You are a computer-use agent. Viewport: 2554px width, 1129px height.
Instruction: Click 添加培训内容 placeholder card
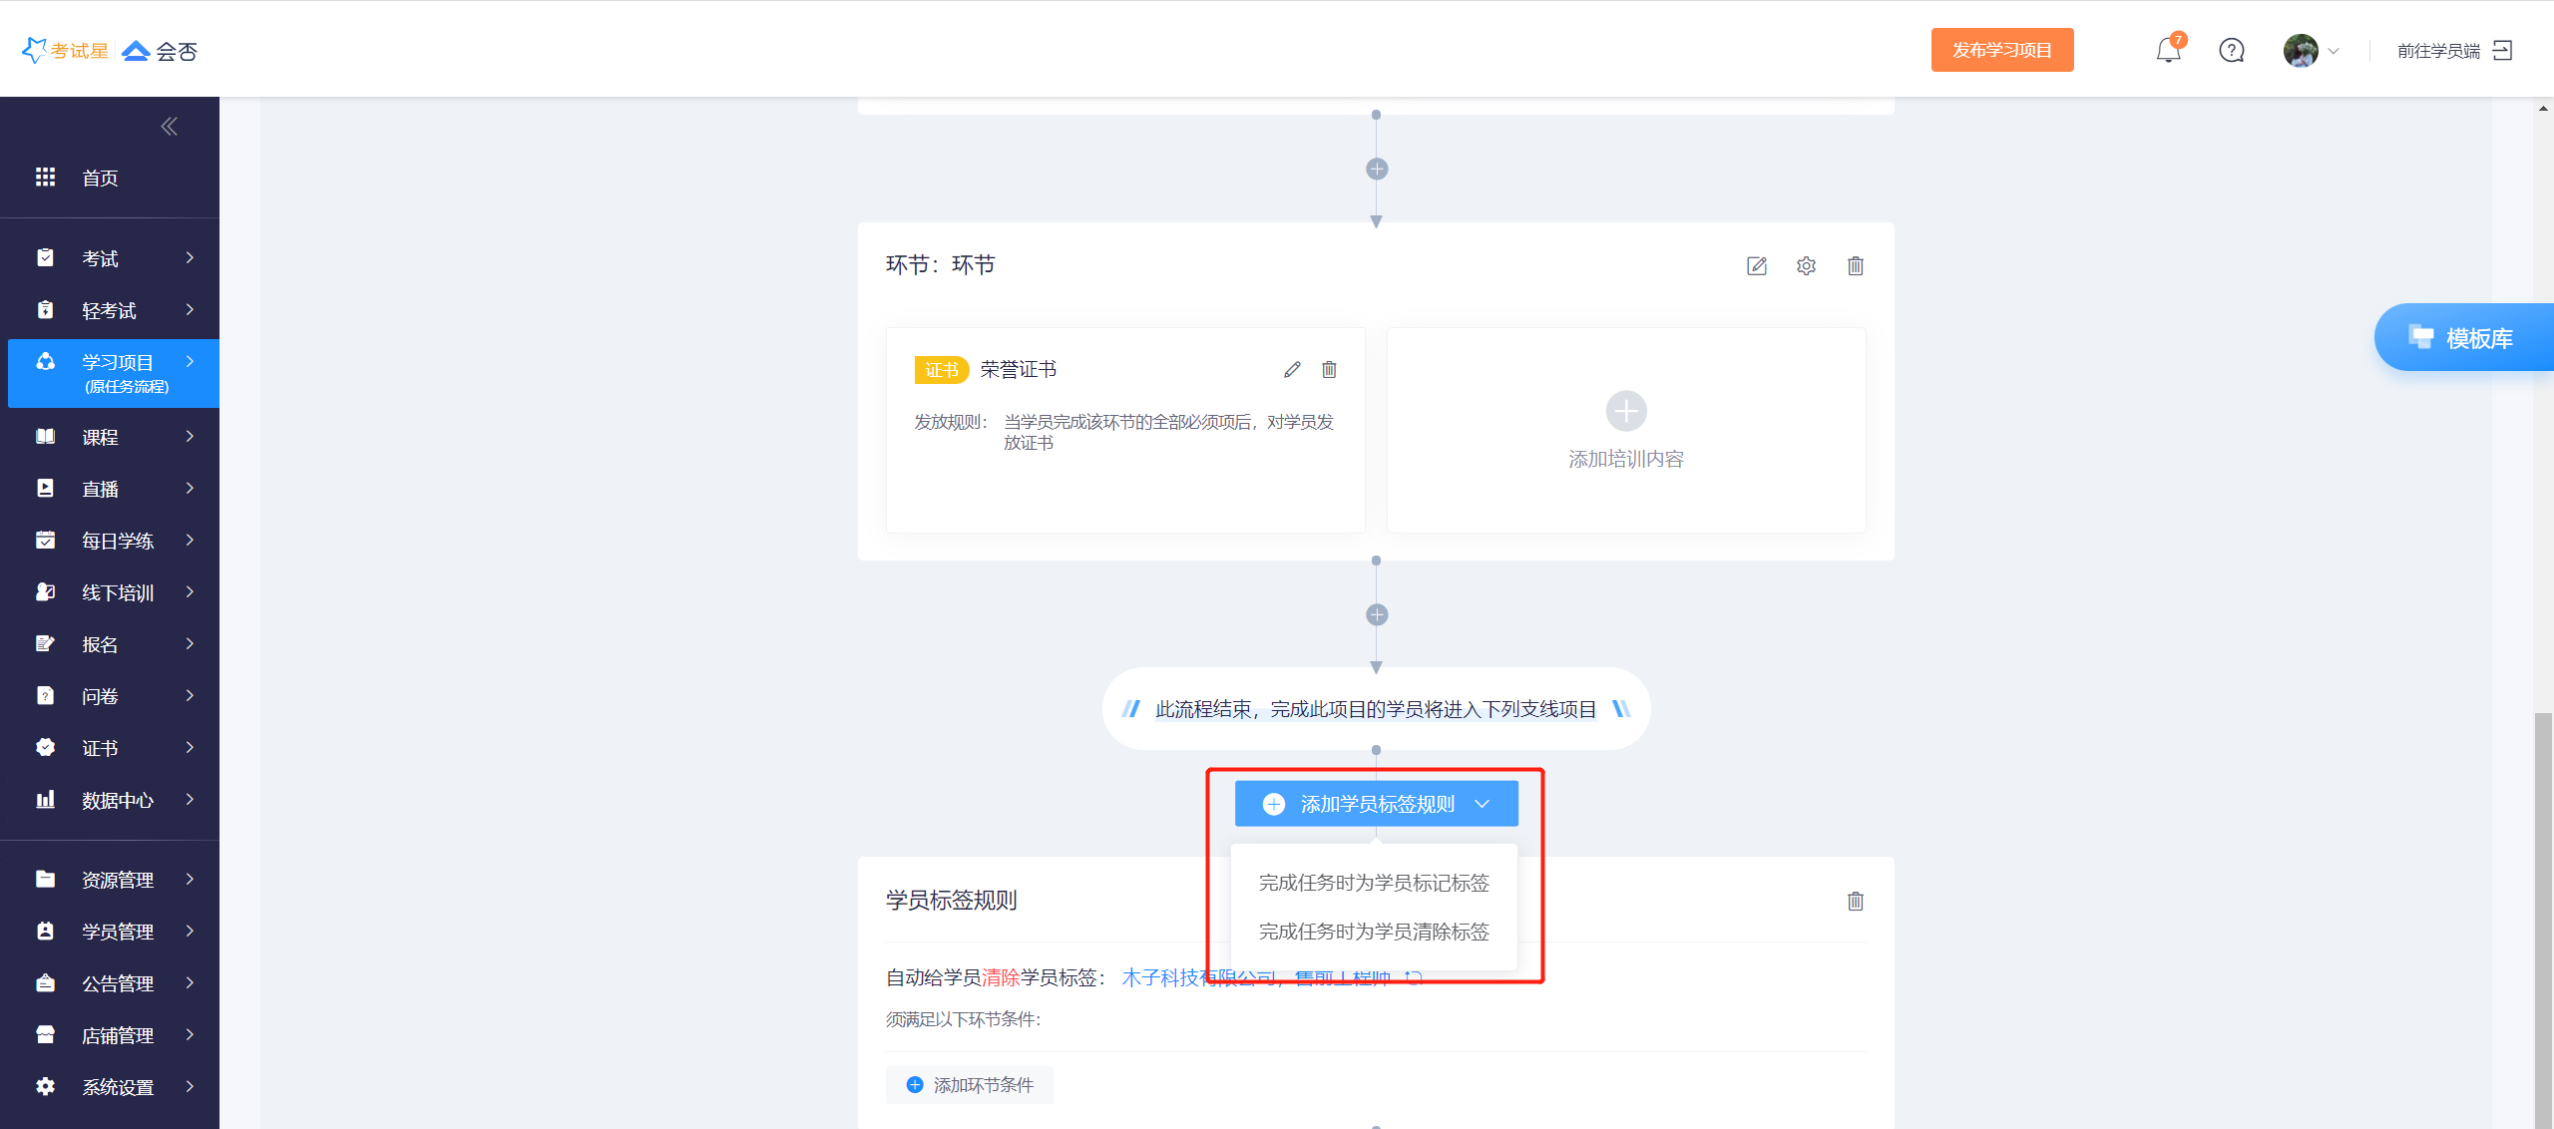click(1625, 431)
